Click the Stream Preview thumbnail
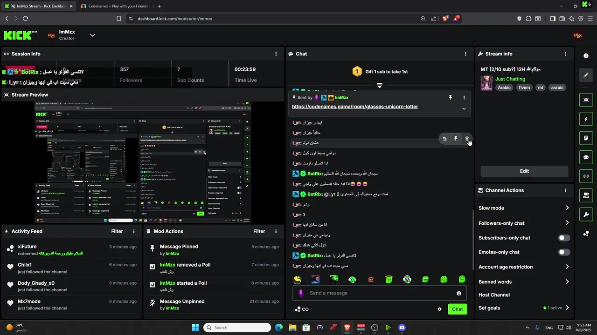The width and height of the screenshot is (597, 335). [x=143, y=162]
